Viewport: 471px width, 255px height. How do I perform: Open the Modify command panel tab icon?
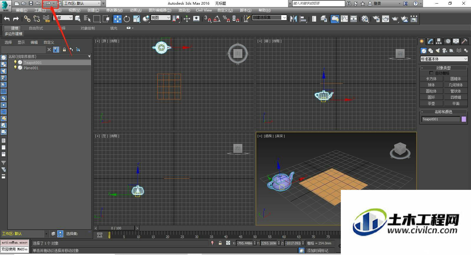point(430,41)
